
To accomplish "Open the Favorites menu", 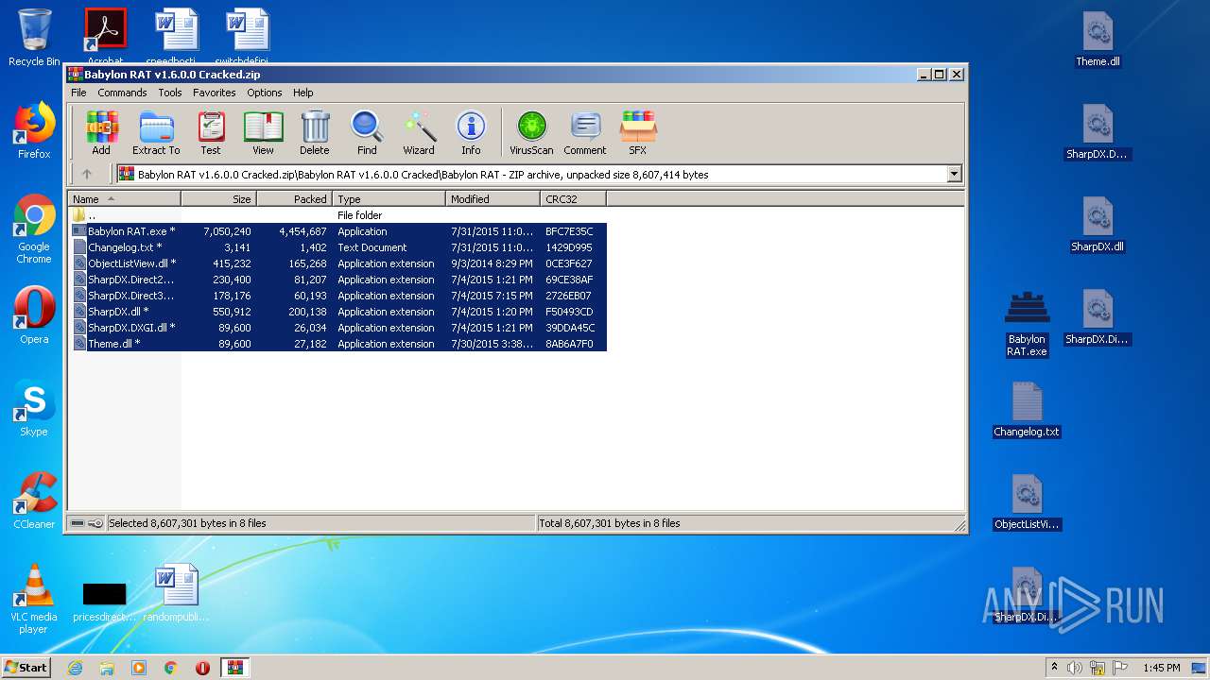I will click(x=215, y=93).
